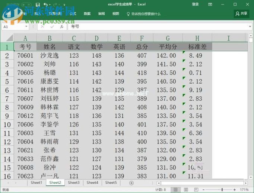
Task: Click the horizontal scrollbar right arrow
Action: pos(246,183)
